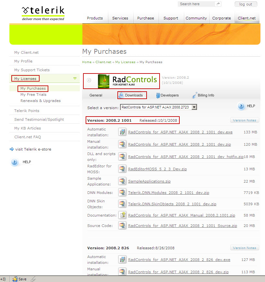This screenshot has height=282, width=265.
Task: Open the Select a version dropdown
Action: click(159, 107)
